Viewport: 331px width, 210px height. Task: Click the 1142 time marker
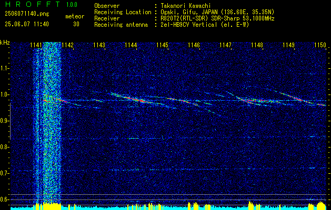[67, 45]
